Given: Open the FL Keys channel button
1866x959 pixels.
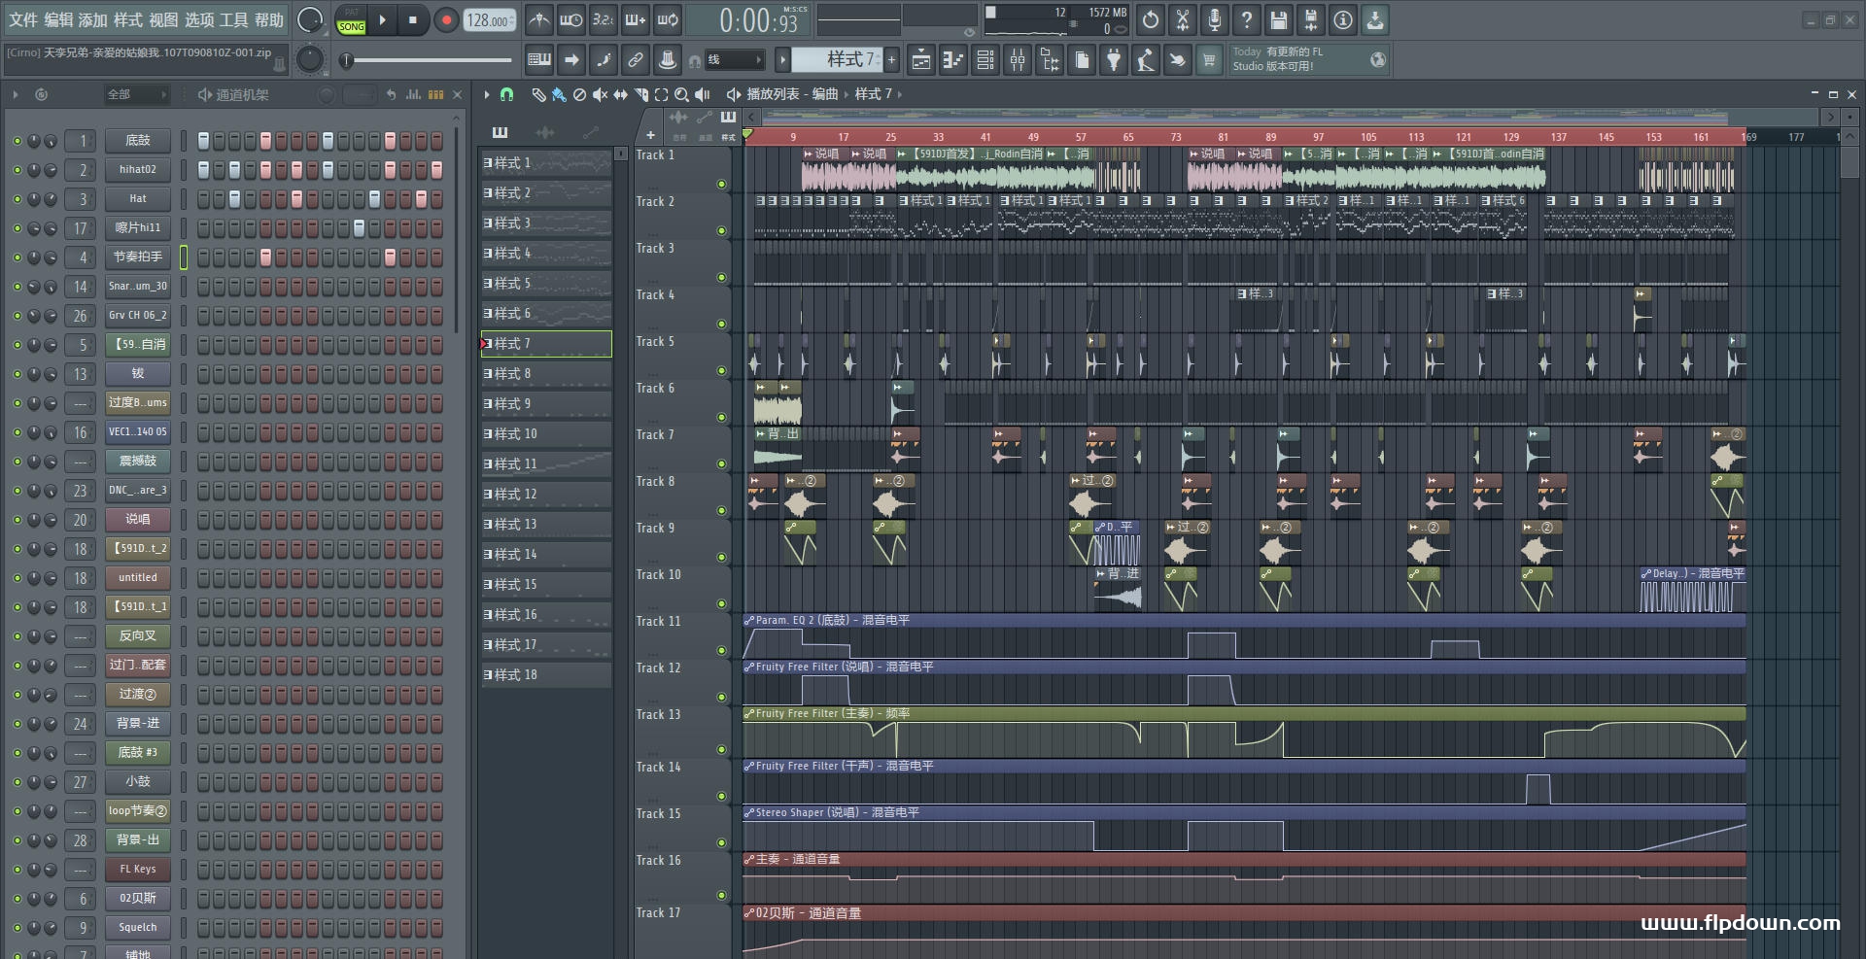Looking at the screenshot, I should click(138, 870).
